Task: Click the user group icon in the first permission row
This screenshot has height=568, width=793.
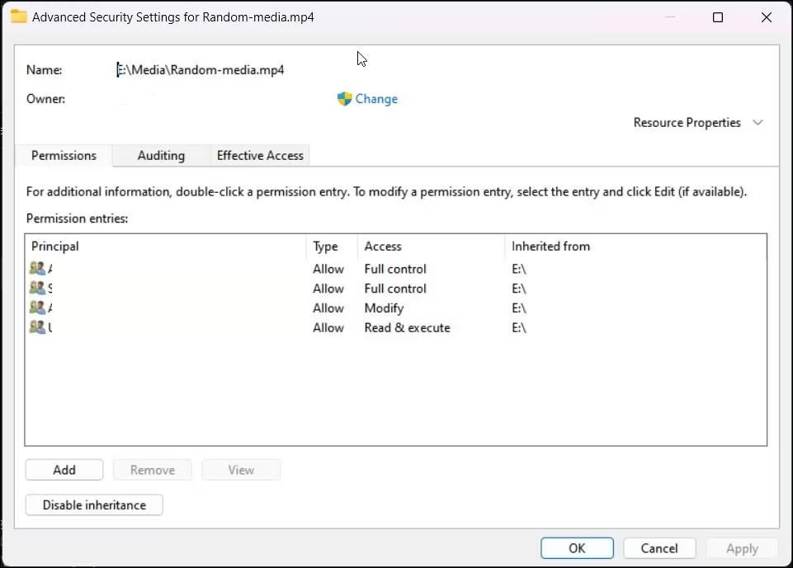Action: [37, 269]
